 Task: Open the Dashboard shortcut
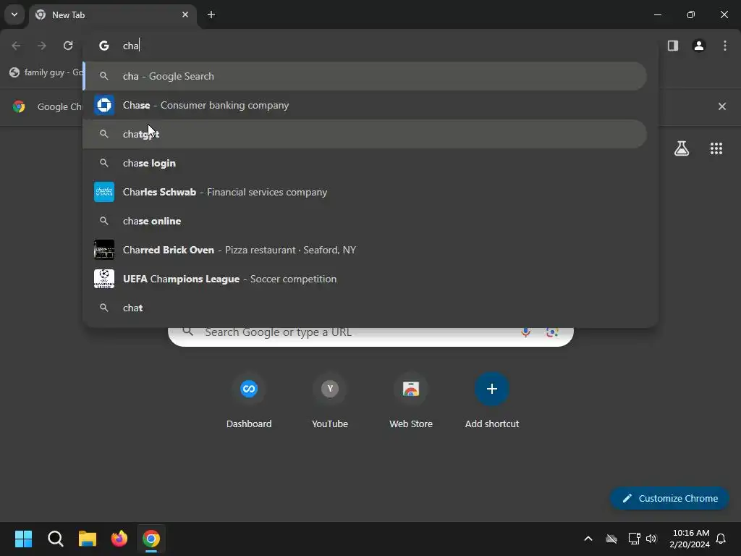249,401
